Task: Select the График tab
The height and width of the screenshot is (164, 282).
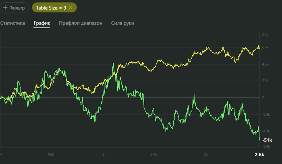Action: tap(41, 23)
